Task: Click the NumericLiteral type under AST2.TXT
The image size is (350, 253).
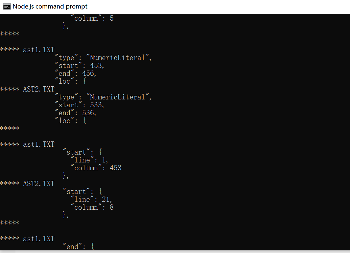Action: 103,97
